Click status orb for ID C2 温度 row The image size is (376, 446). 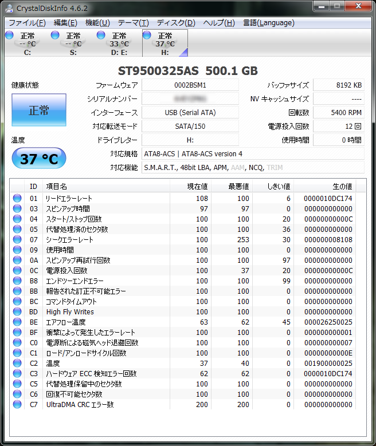[17, 363]
